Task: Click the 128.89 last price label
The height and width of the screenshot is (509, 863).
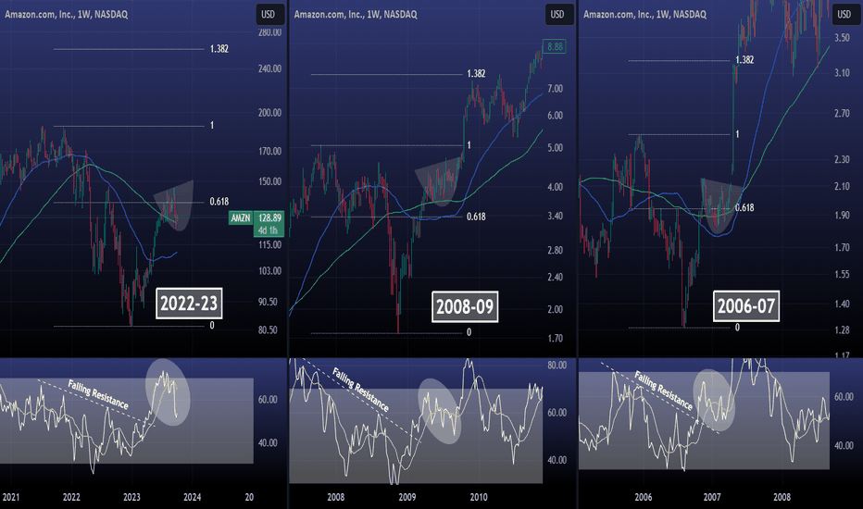Action: tap(269, 217)
